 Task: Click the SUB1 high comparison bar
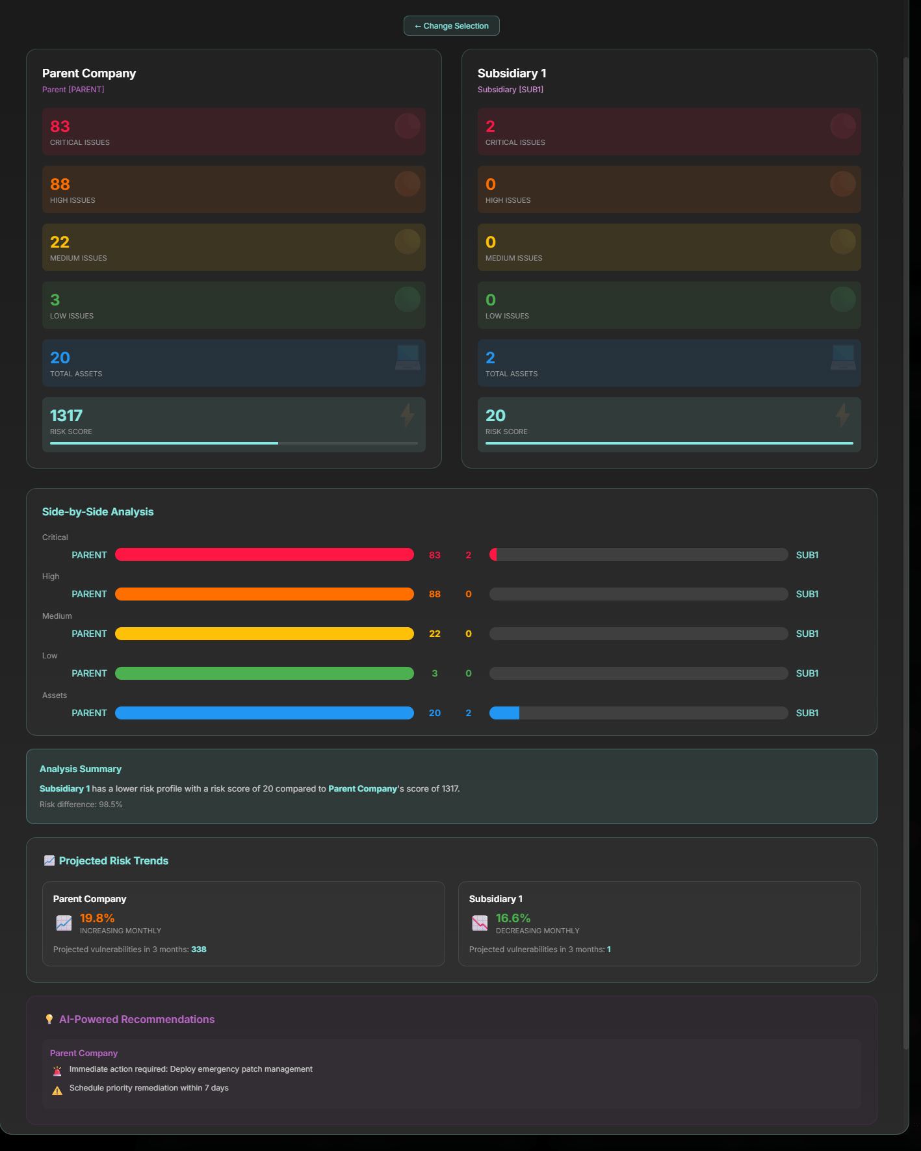639,594
